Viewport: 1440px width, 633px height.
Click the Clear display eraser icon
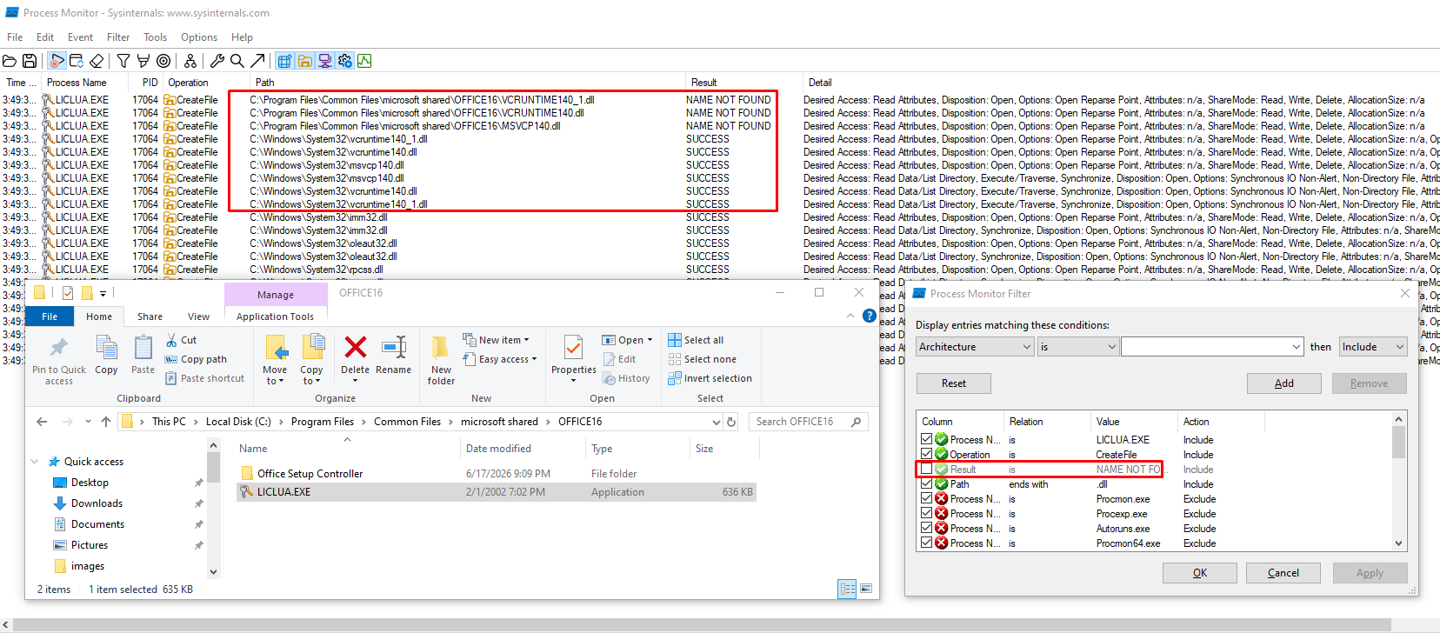click(x=97, y=61)
